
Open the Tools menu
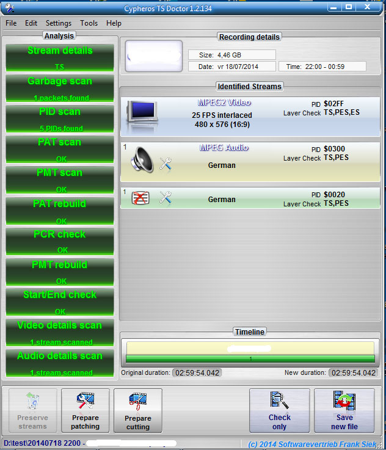(x=89, y=23)
